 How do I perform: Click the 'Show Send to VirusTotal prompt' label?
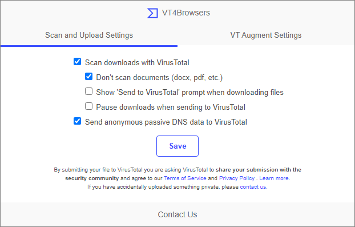189,92
